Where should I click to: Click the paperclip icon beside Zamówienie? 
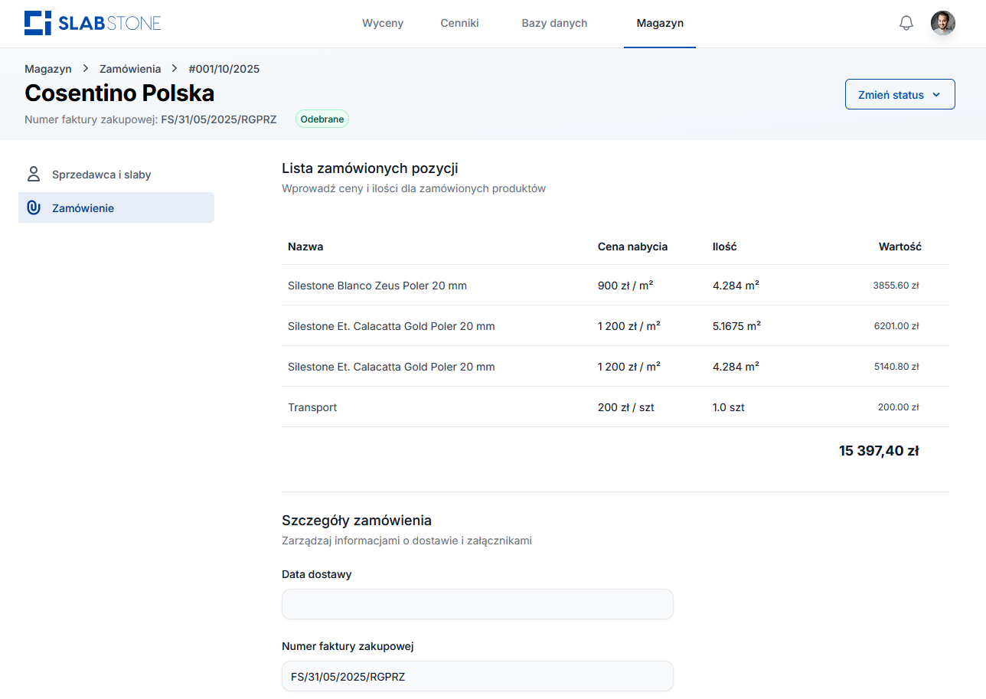(x=33, y=207)
